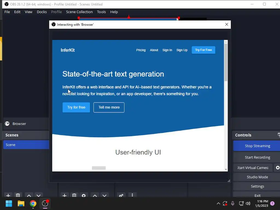Image resolution: width=280 pixels, height=210 pixels.
Task: Delete the selected source with the trash icon
Action: coord(74,195)
